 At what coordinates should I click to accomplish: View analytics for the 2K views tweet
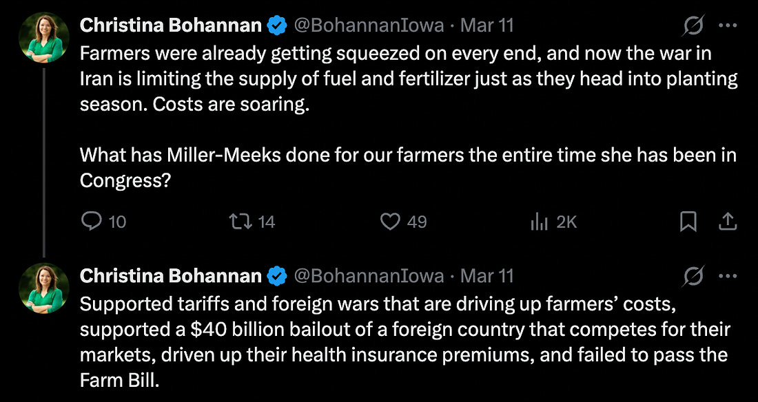538,222
